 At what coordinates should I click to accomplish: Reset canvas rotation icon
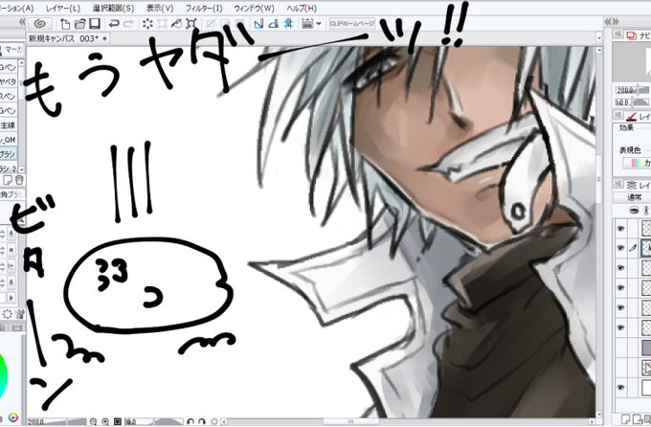click(x=214, y=421)
